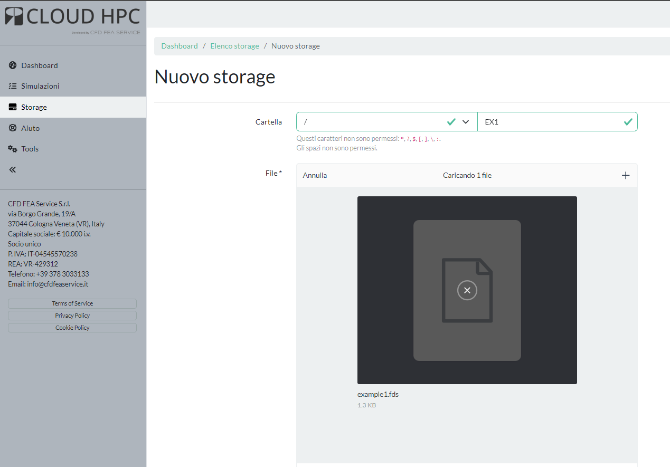This screenshot has height=467, width=670.
Task: Add another file with the plus icon
Action: (626, 175)
